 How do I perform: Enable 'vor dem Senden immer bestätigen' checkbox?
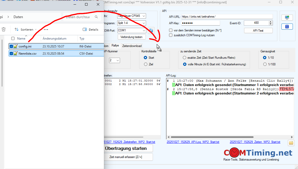(171, 30)
